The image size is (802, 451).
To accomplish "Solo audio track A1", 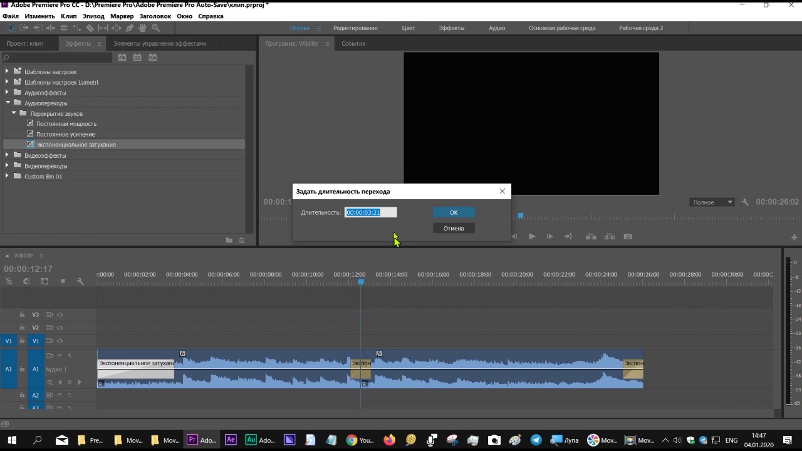I will [70, 356].
